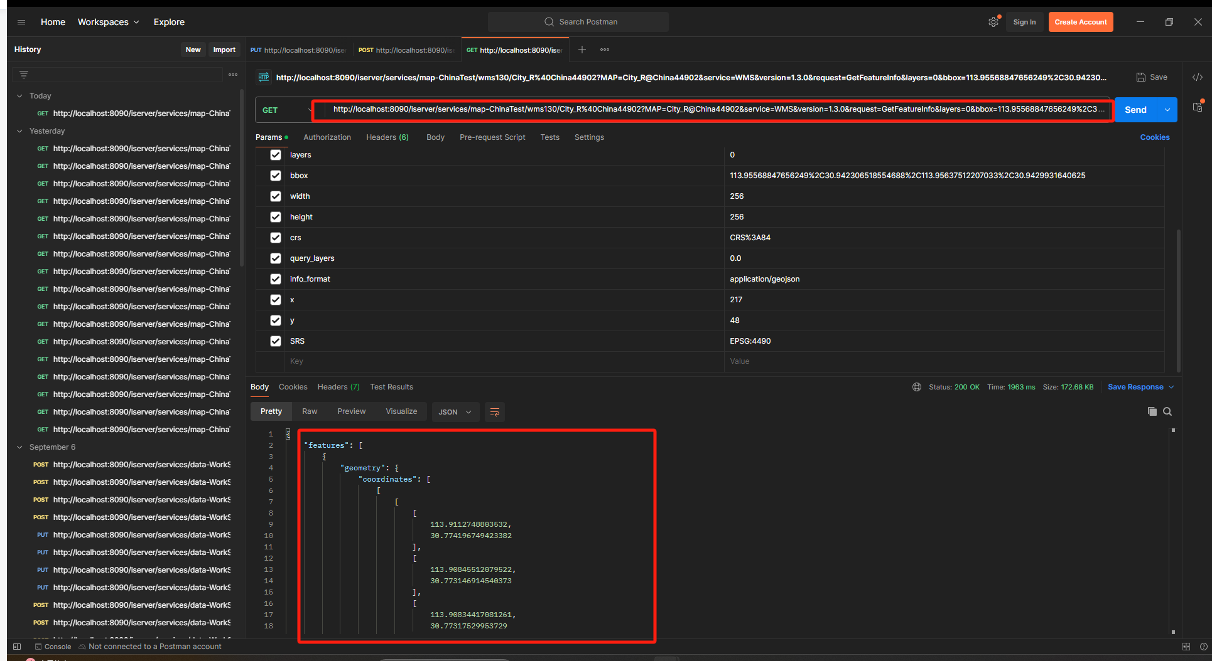
Task: Uncheck the crs parameter checkbox
Action: coord(276,238)
